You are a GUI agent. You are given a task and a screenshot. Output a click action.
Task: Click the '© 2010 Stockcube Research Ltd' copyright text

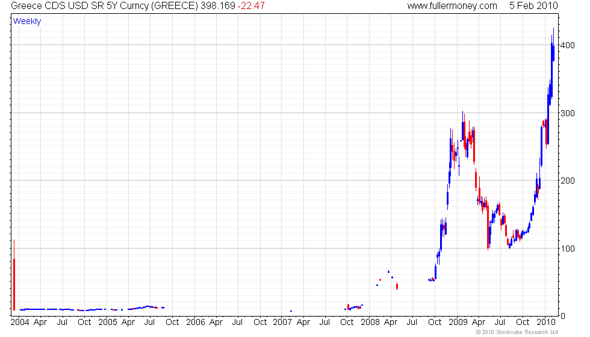tap(517, 332)
